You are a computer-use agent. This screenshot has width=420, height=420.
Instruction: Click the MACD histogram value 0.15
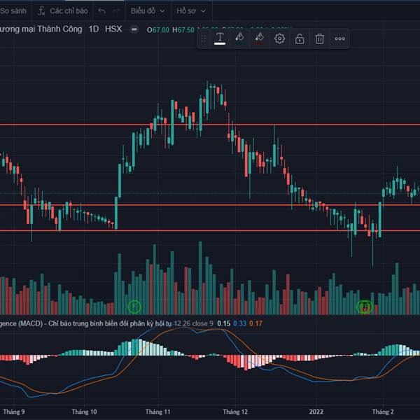point(224,323)
